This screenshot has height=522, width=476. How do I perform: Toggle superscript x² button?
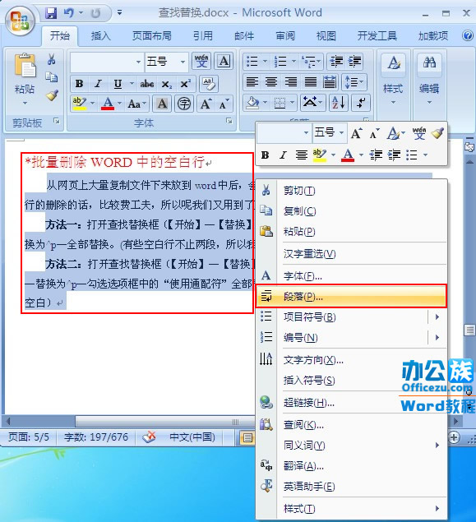click(x=185, y=84)
